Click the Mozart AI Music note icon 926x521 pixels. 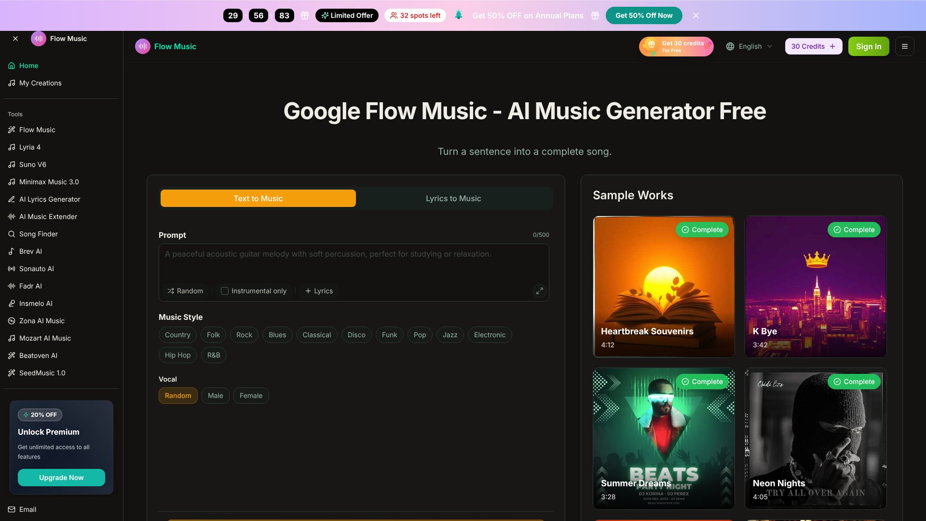click(12, 338)
